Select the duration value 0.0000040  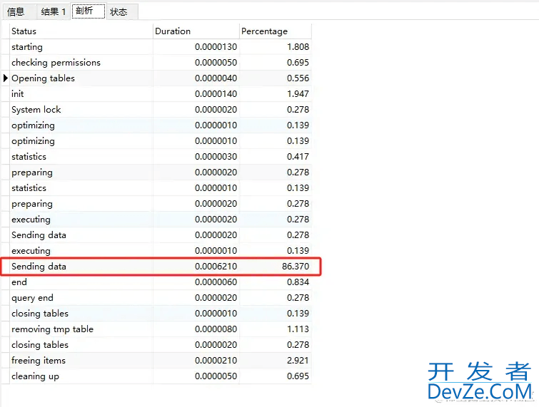pos(216,78)
